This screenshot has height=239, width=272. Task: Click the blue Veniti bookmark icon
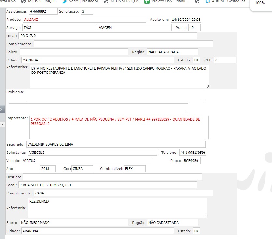click(64, 1)
